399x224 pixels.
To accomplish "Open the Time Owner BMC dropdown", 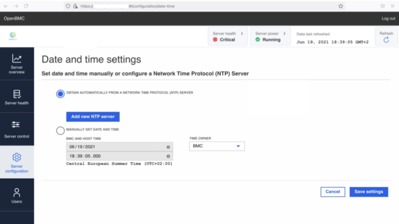I will tap(217, 146).
